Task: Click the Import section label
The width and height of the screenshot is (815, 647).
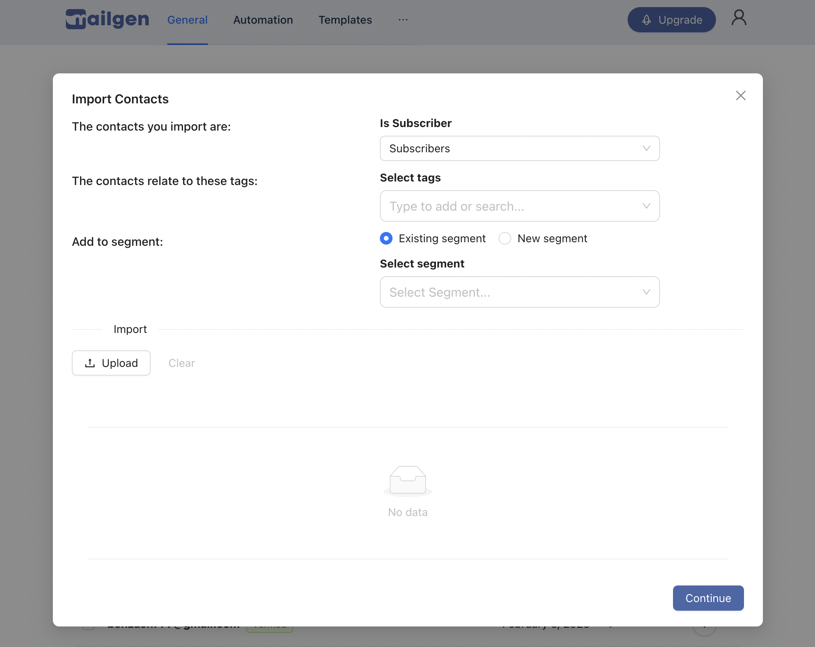Action: pyautogui.click(x=130, y=329)
